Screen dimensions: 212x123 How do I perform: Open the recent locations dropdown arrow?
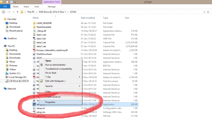tap(13, 12)
